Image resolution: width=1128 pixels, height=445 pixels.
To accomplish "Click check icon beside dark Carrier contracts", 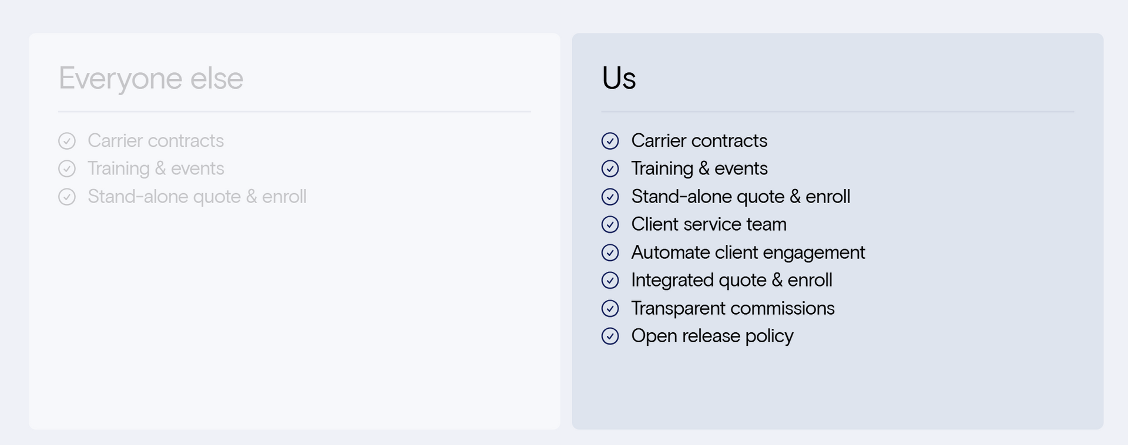I will tap(610, 141).
